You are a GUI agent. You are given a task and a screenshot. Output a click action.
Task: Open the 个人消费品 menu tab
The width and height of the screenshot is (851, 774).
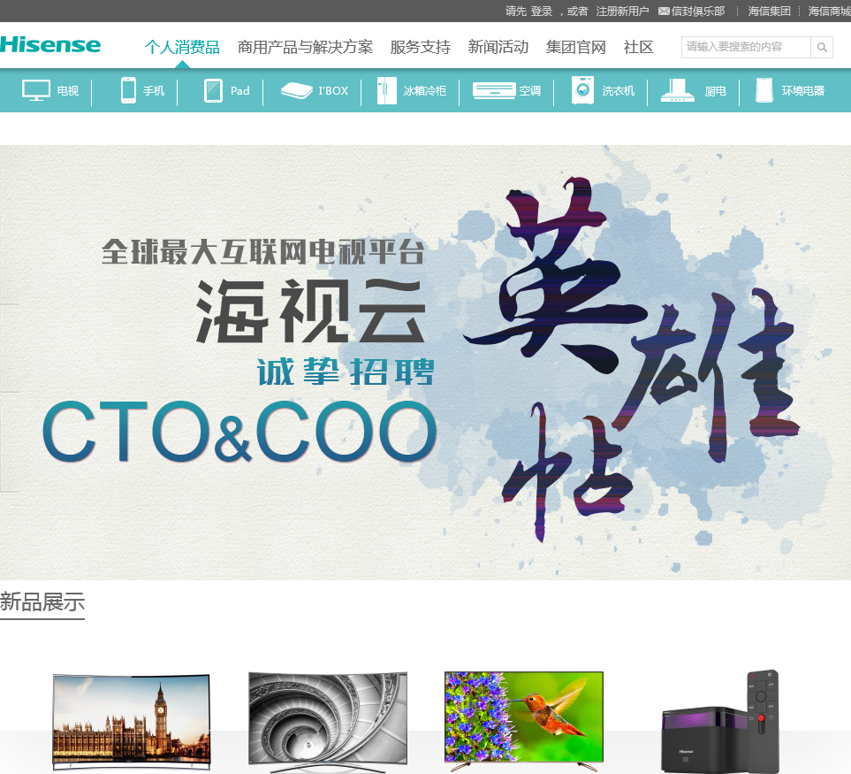[182, 47]
